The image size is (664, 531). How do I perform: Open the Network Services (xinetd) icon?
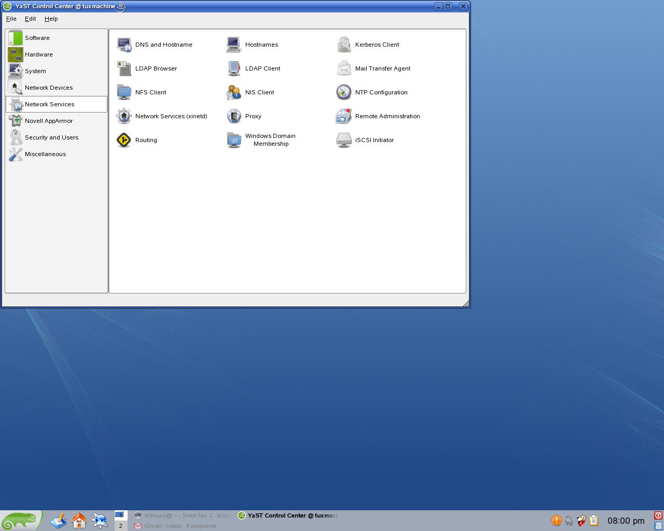click(124, 116)
